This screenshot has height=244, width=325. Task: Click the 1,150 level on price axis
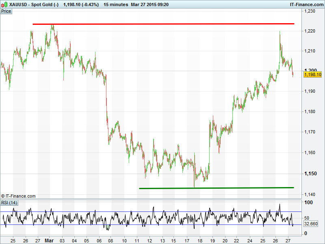(x=311, y=174)
